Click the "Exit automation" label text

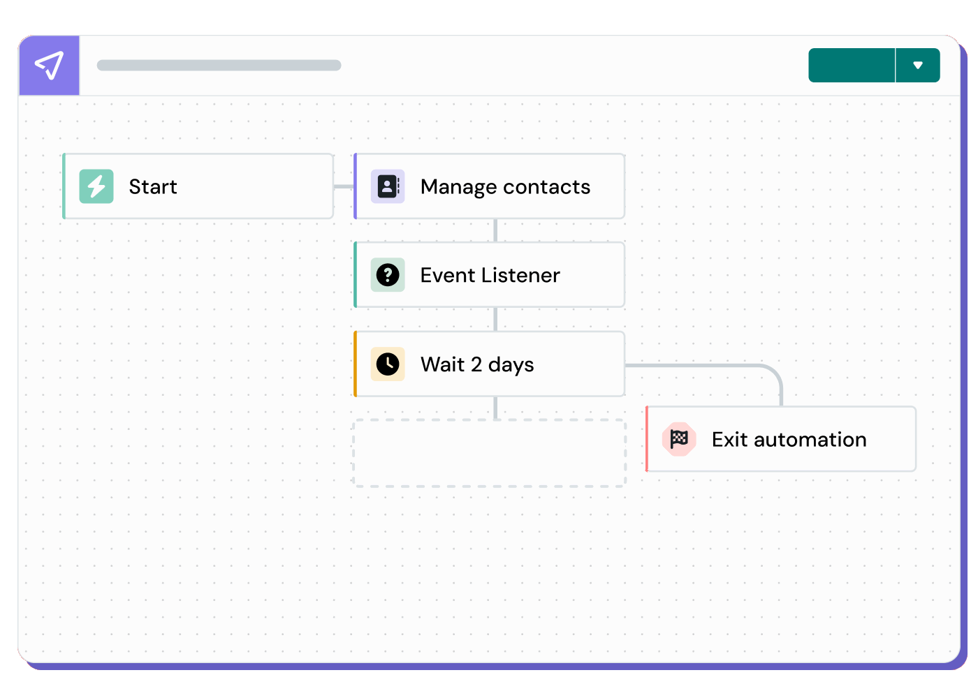789,440
